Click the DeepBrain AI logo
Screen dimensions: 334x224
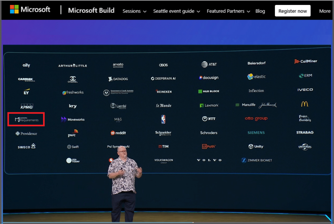tap(163, 78)
